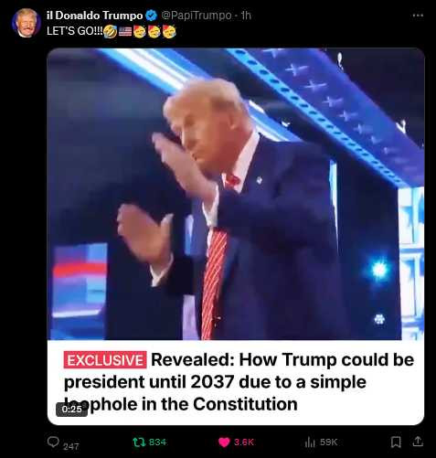The height and width of the screenshot is (458, 436).
Task: Click the LET'S GO!!! post text
Action: tap(75, 31)
